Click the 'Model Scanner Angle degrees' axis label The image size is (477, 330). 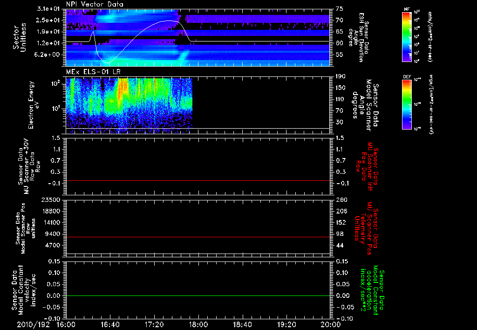(x=366, y=105)
